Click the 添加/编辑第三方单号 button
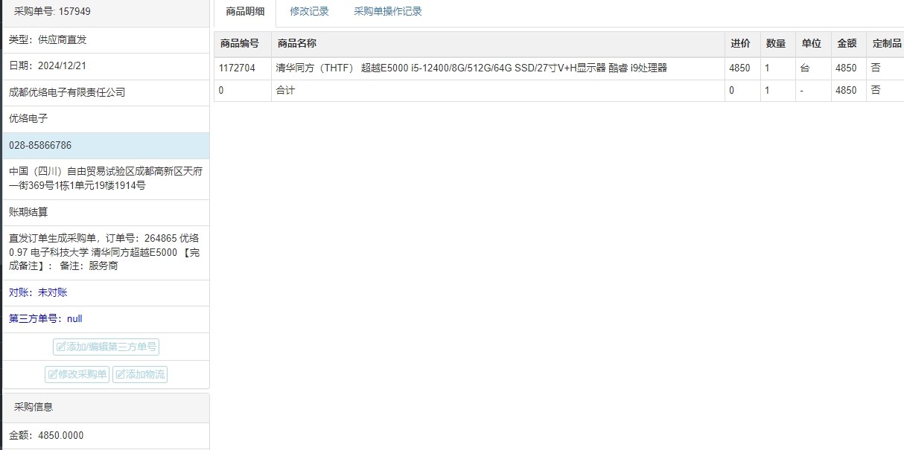The image size is (904, 450). (106, 347)
